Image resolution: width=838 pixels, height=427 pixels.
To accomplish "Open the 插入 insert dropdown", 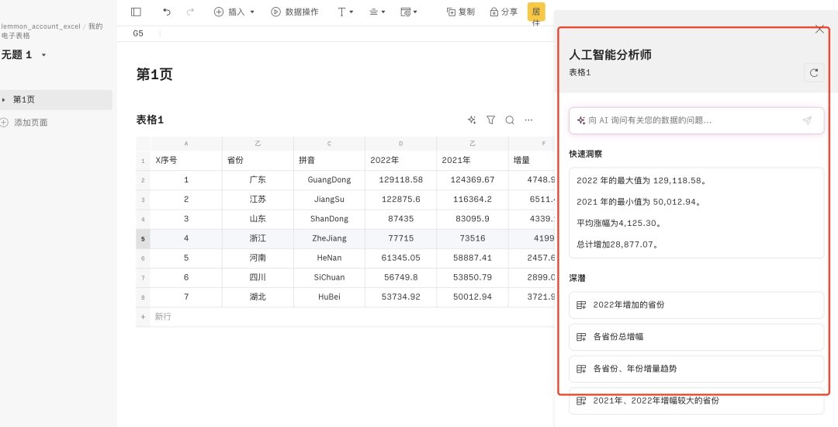I will (234, 12).
